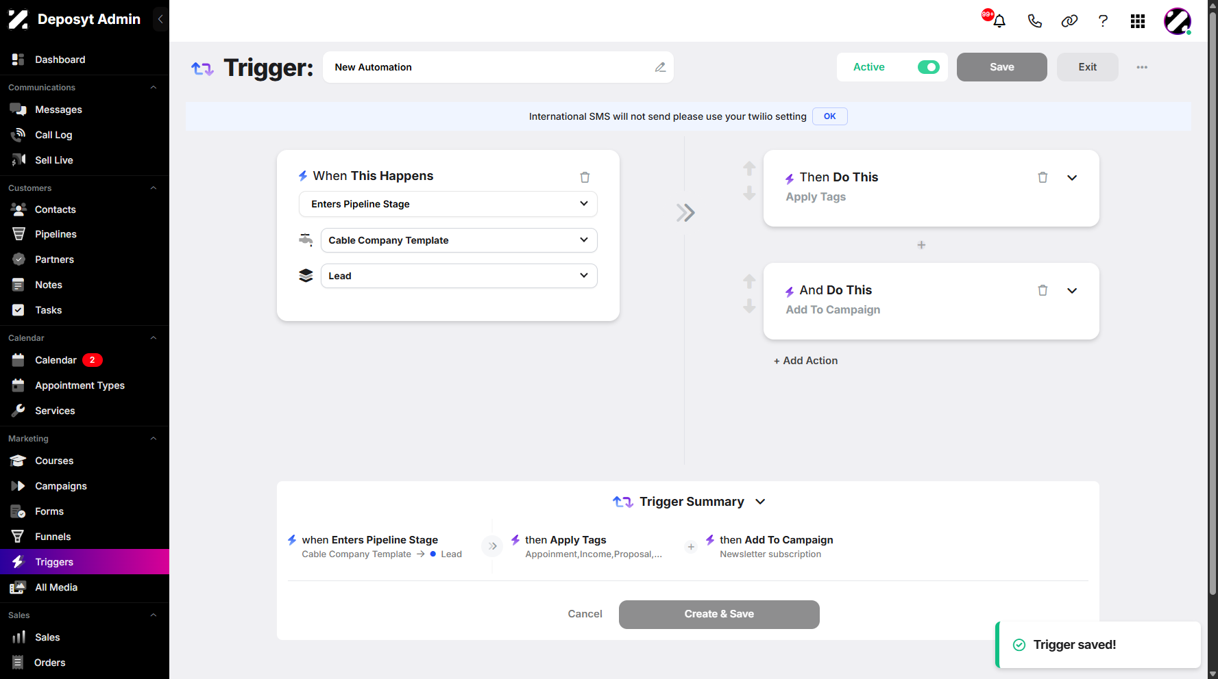Screen dimensions: 1218x679
Task: Delete the Apply Tags action
Action: (1043, 177)
